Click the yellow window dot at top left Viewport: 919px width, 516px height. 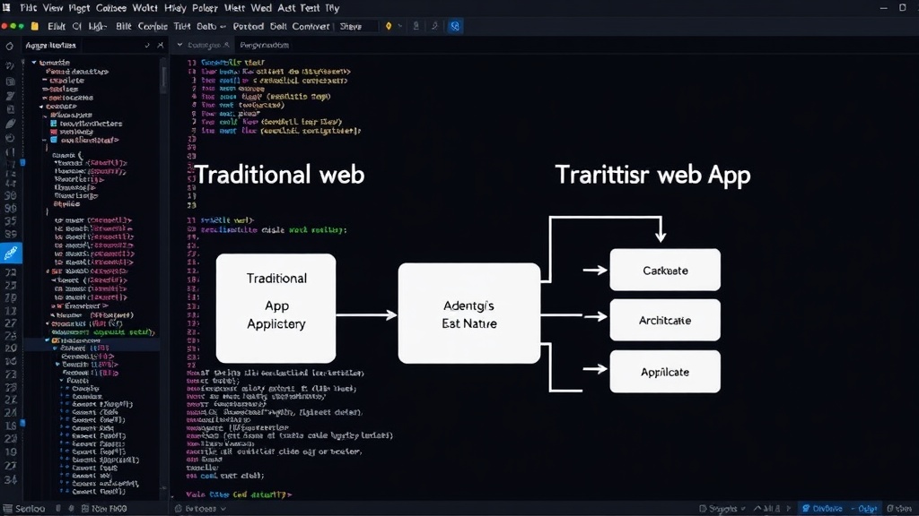[x=13, y=26]
